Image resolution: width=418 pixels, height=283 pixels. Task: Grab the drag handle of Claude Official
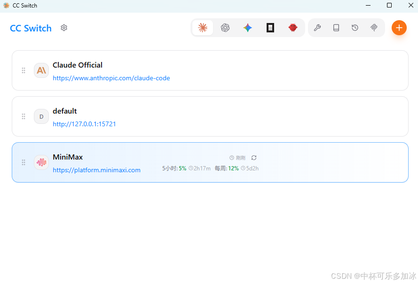(24, 70)
